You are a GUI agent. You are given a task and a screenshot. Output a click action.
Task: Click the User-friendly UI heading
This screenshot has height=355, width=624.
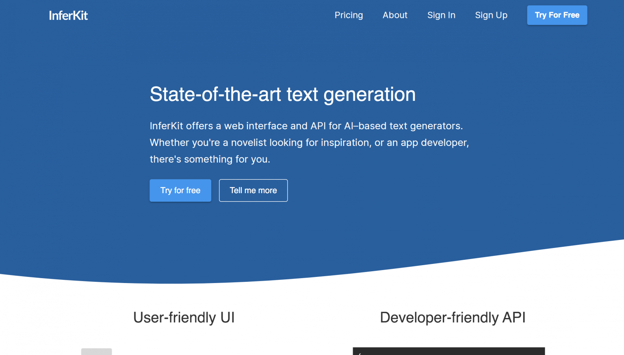point(184,318)
